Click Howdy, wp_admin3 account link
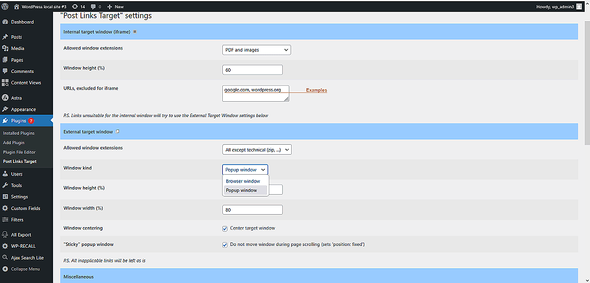Viewport: 590px width, 283px height. (x=555, y=6)
